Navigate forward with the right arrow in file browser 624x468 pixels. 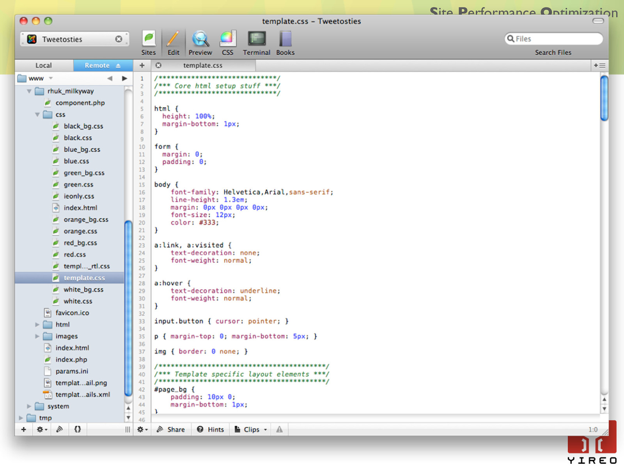pyautogui.click(x=124, y=78)
